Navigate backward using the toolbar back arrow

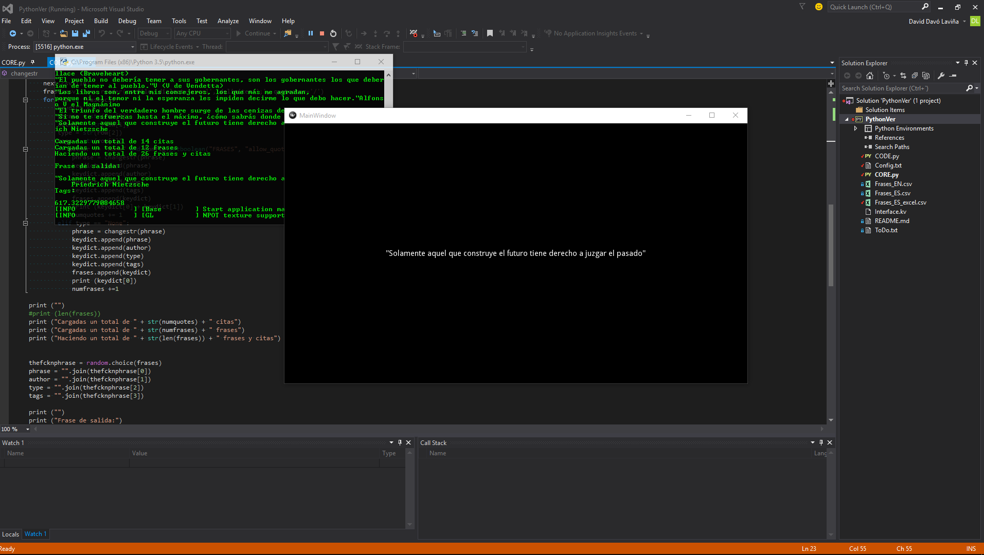13,33
